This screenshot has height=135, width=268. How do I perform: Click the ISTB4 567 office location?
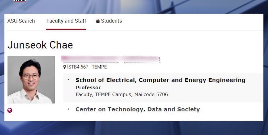78,67
